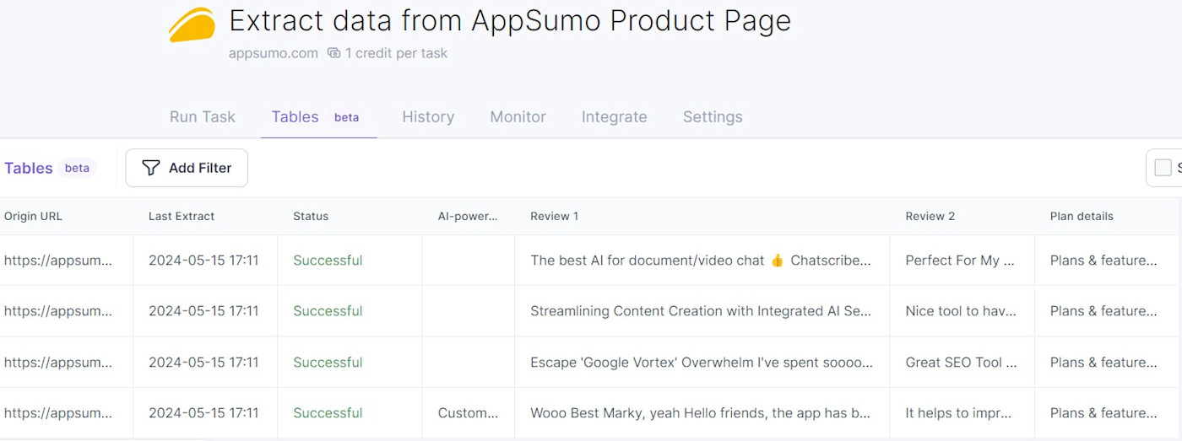Switch to the History tab
Viewport: 1182px width, 441px height.
click(x=428, y=117)
